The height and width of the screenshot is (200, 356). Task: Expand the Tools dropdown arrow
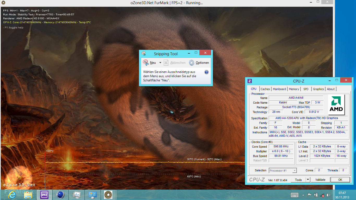pos(308,180)
